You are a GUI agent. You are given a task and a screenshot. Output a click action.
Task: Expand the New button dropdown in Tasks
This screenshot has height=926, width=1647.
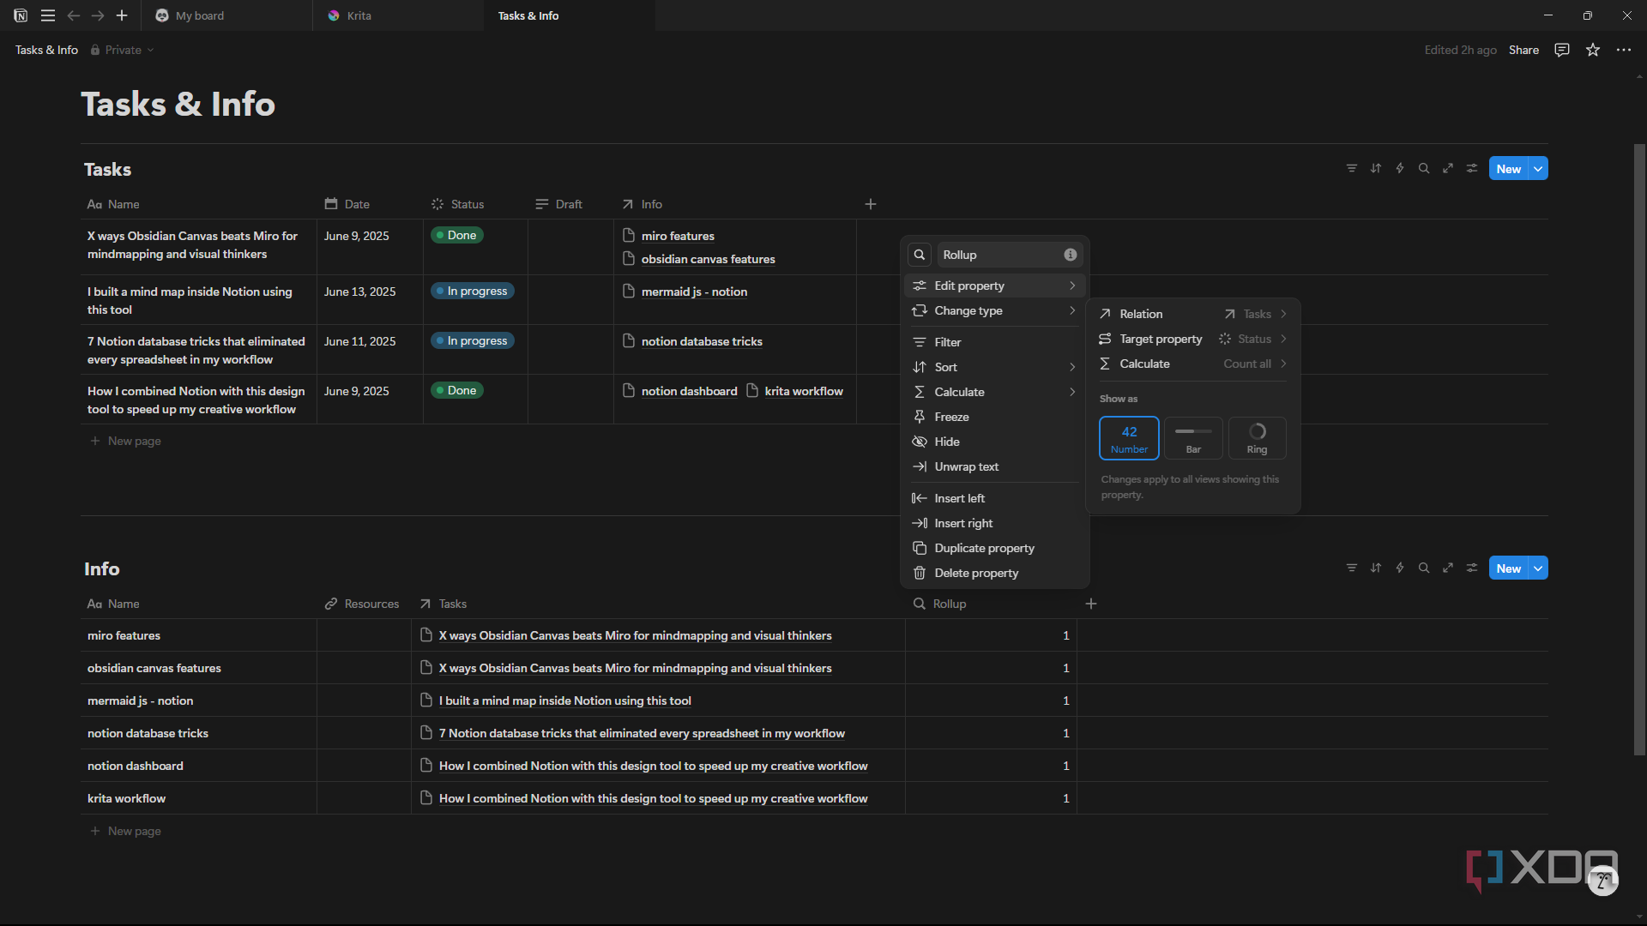click(x=1539, y=169)
